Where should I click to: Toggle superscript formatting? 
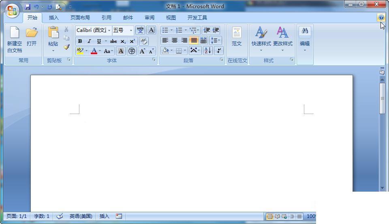click(132, 41)
